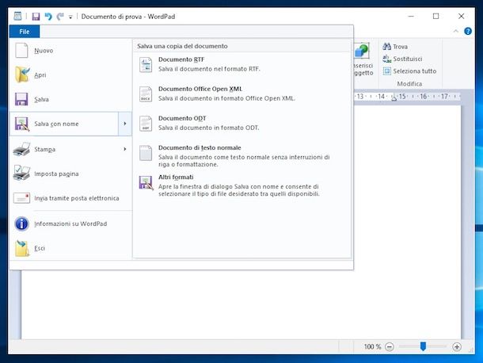Click the Undo arrow in quick access toolbar
This screenshot has width=483, height=363.
[48, 16]
